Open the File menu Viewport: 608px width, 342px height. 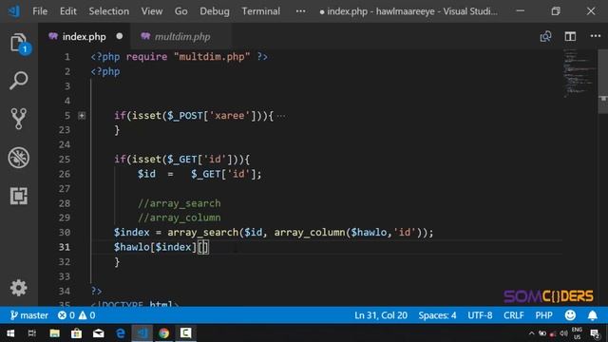tap(40, 11)
